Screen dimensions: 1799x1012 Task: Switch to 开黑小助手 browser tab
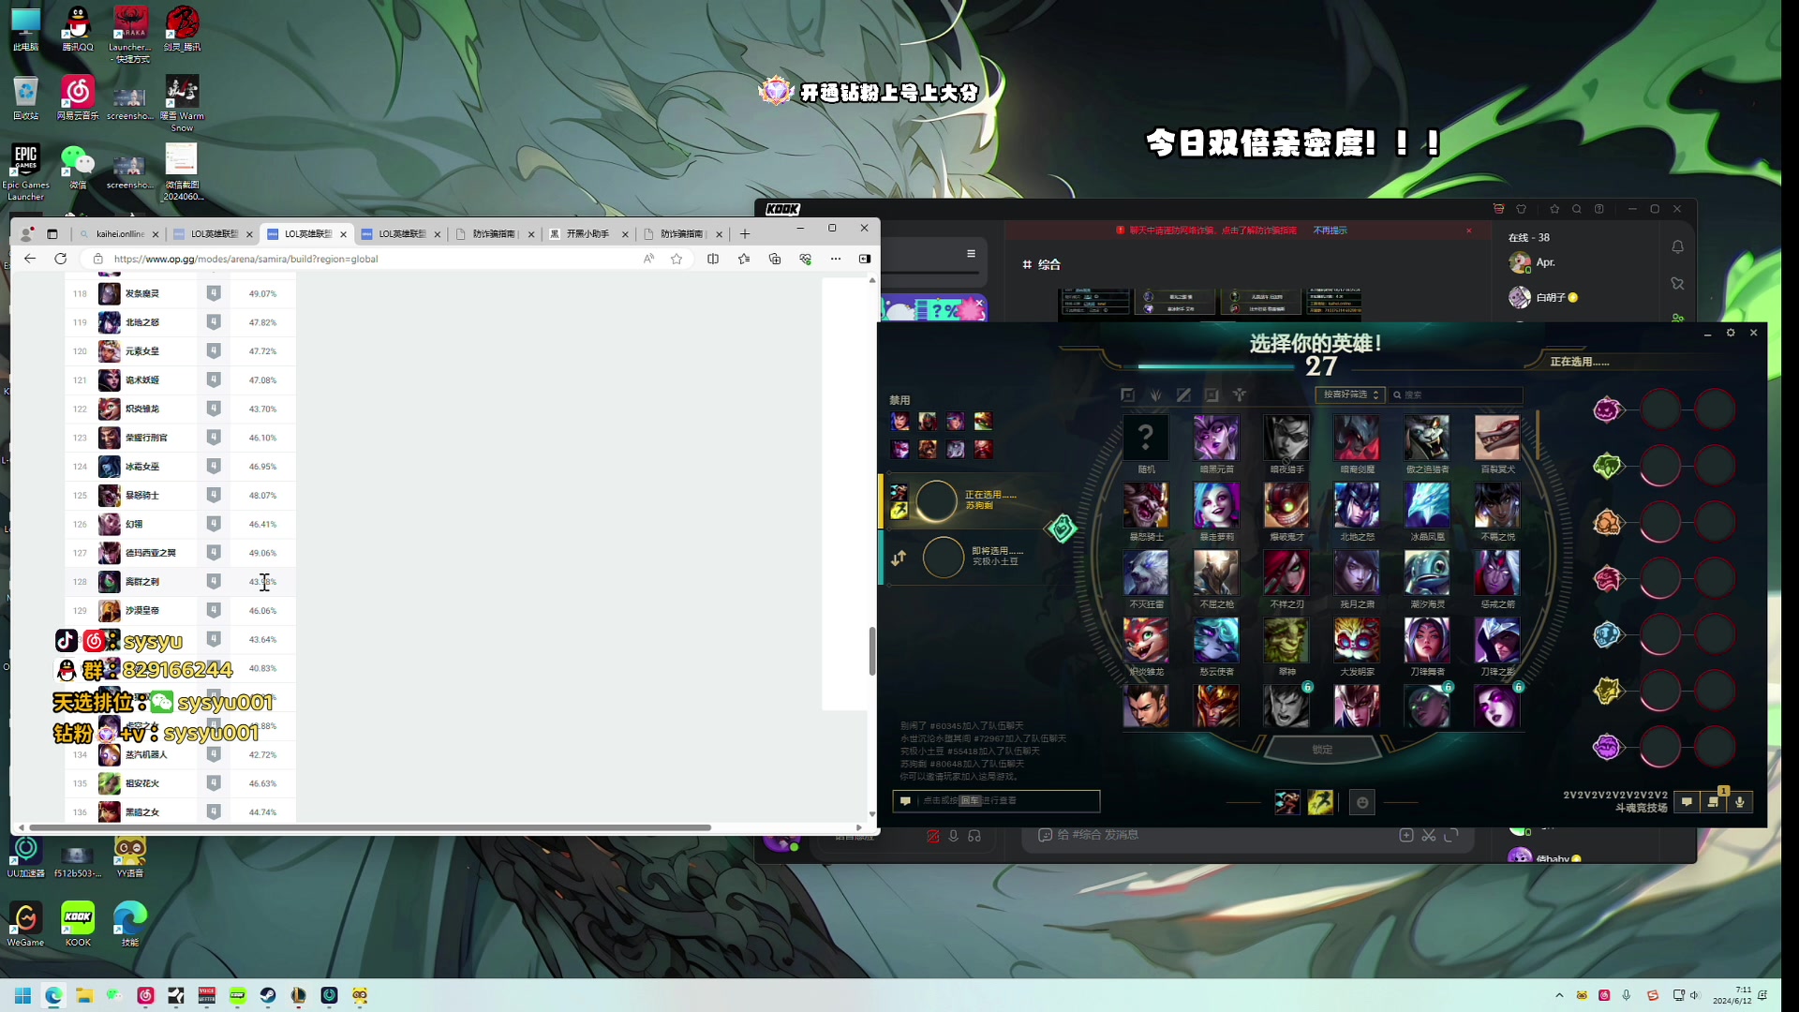tap(588, 234)
